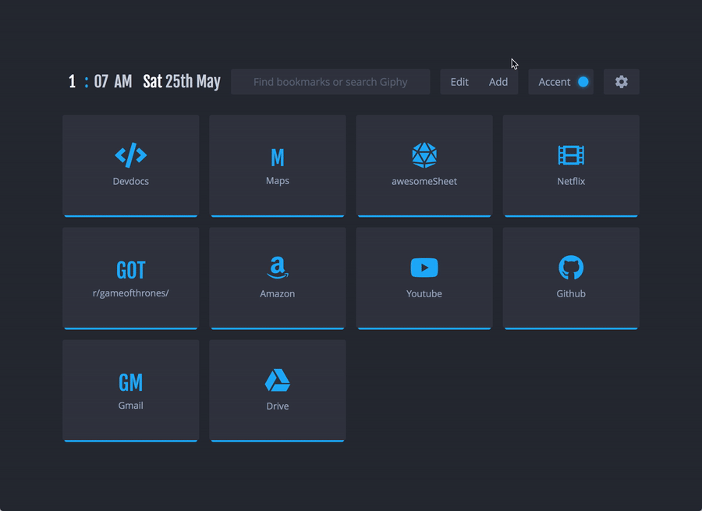Click the Maps label text
The height and width of the screenshot is (511, 702).
click(x=278, y=181)
